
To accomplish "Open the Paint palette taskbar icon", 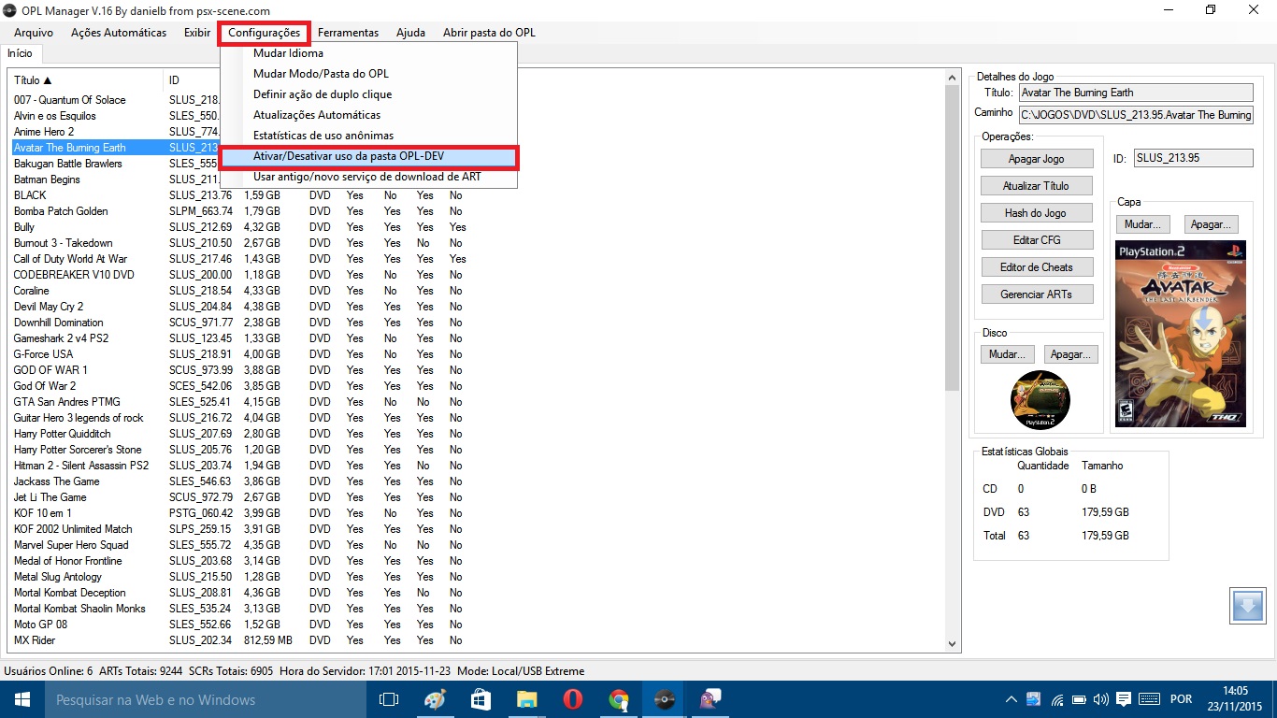I will point(436,699).
